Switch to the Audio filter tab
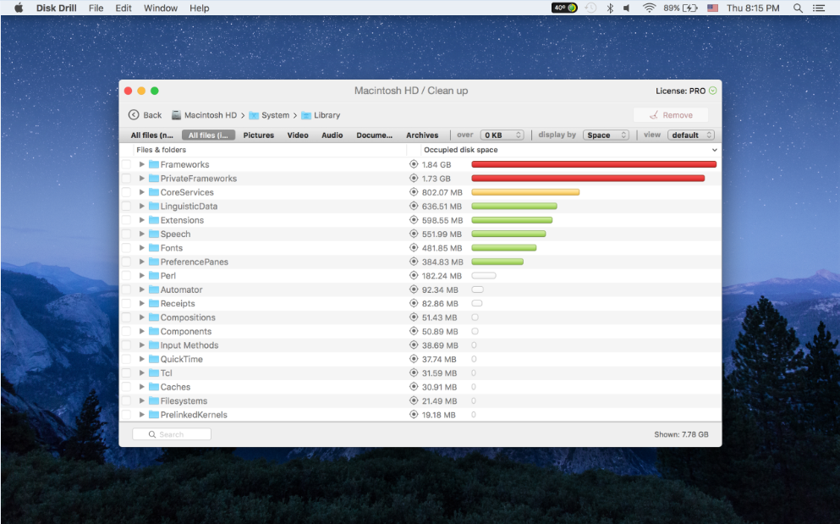This screenshot has width=840, height=524. point(332,135)
